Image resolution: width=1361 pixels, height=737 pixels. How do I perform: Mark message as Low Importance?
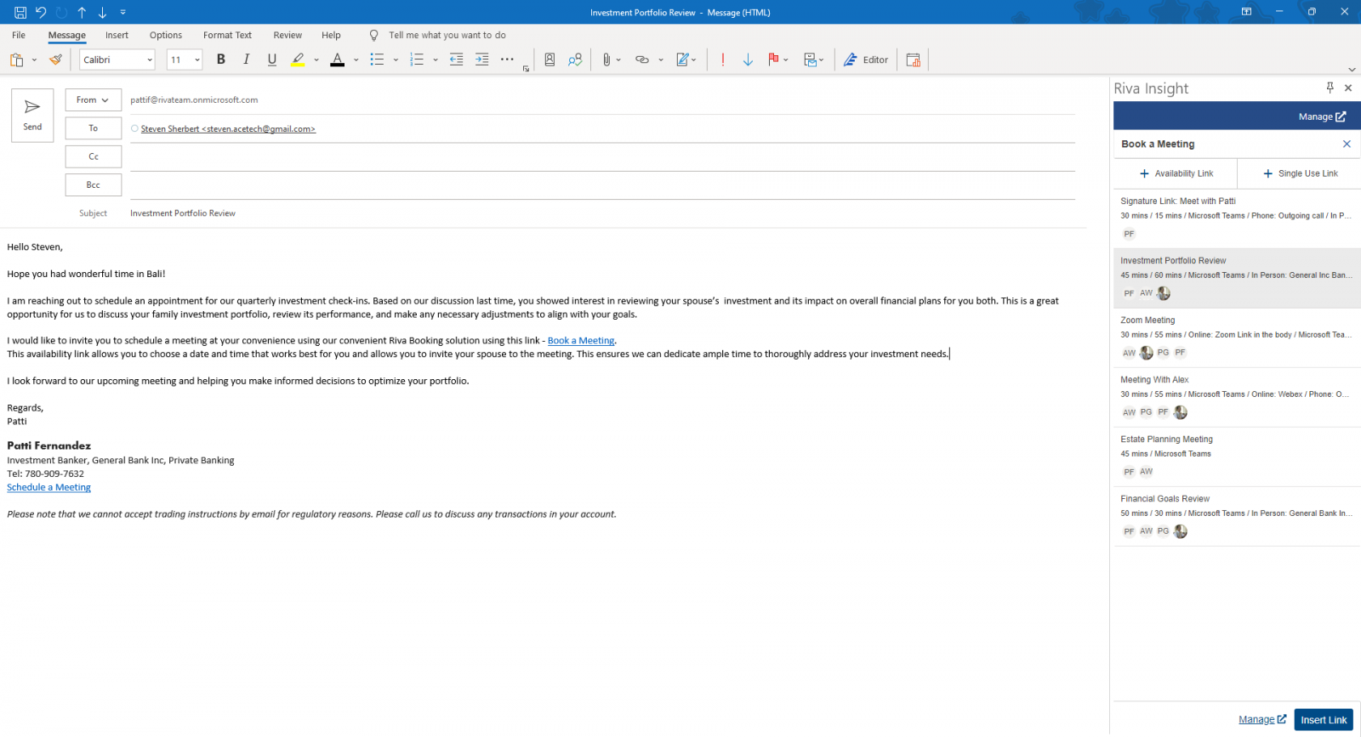(748, 60)
